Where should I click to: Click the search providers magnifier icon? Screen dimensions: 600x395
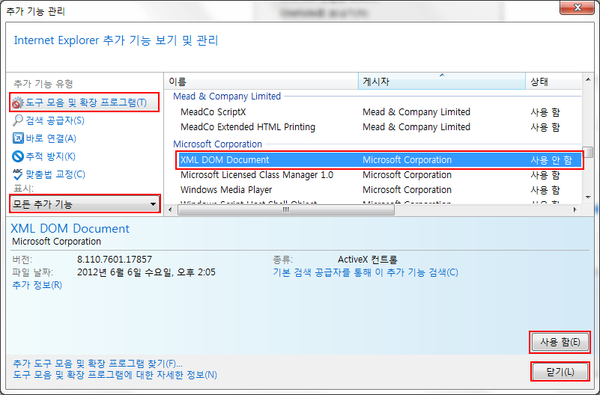[17, 120]
